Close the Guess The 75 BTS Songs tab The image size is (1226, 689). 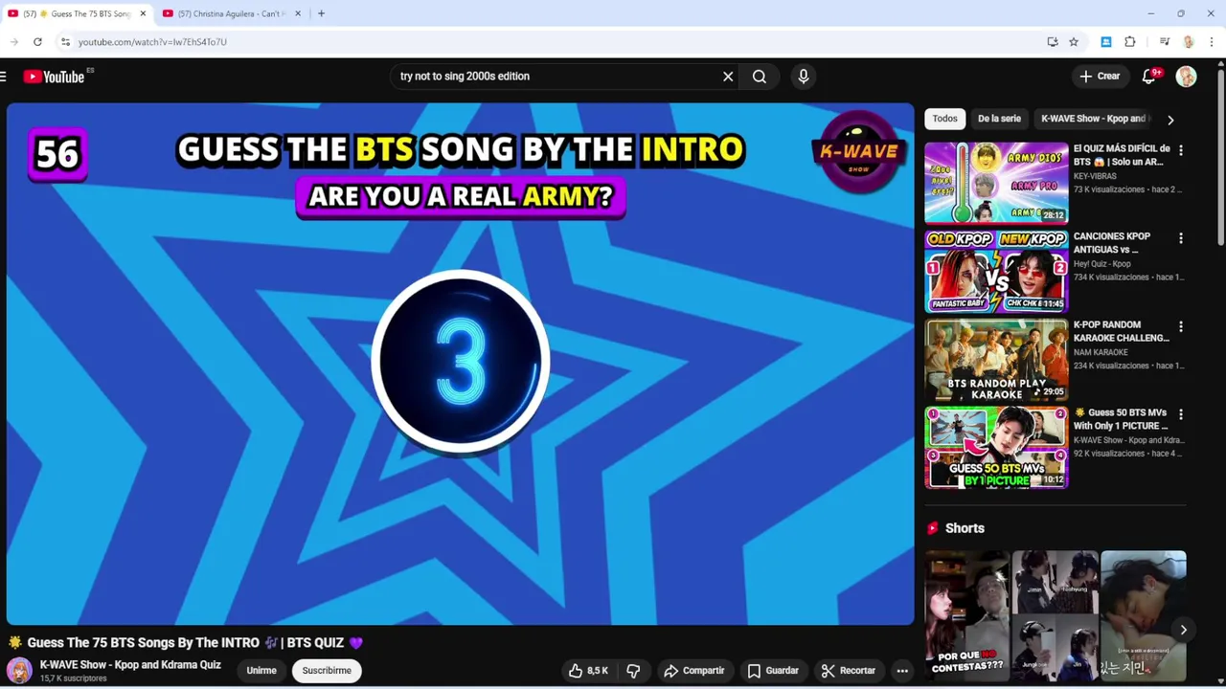pos(143,13)
